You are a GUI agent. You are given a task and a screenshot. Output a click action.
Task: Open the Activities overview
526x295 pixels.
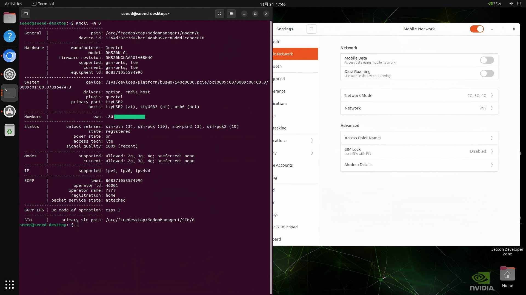click(13, 4)
